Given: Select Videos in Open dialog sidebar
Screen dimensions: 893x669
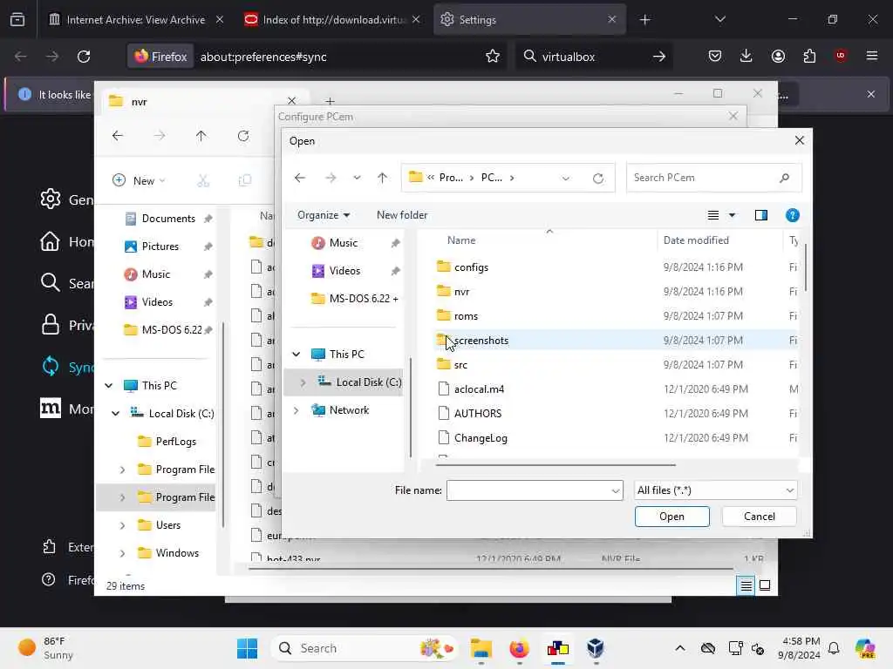Looking at the screenshot, I should 344,271.
